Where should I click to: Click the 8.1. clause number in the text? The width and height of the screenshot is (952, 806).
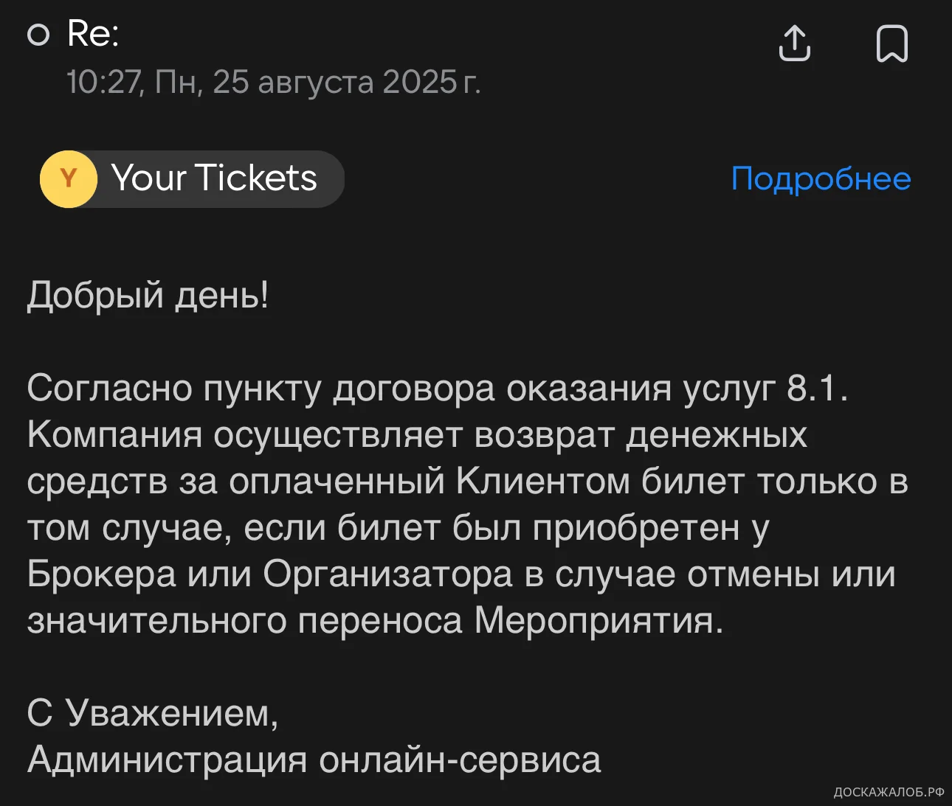(817, 388)
